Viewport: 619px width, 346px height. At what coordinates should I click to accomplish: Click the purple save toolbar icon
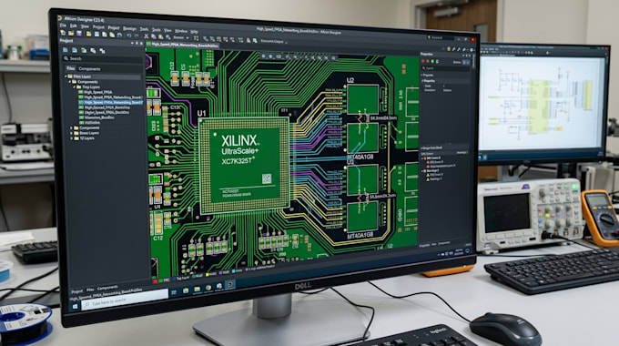pos(79,33)
